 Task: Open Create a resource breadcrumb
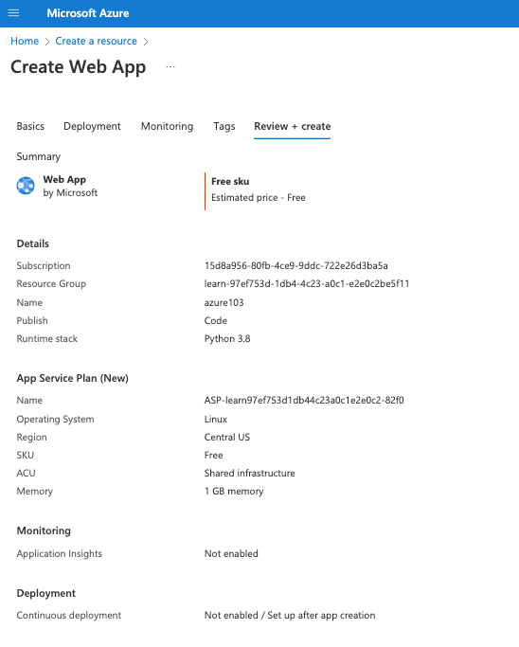point(96,42)
